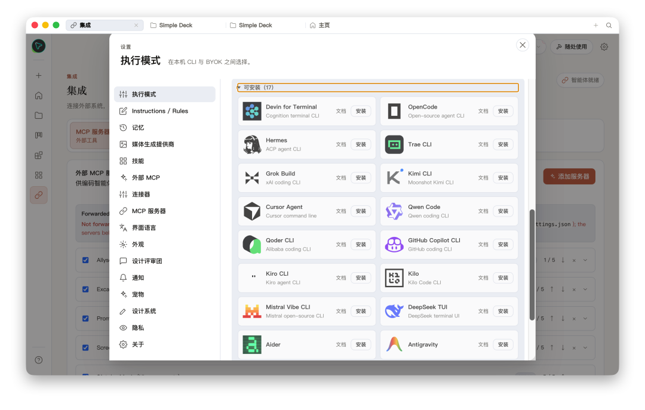Screen dimensions: 645x410
Task: Click the Cursor Agent cube icon
Action: pos(252,211)
